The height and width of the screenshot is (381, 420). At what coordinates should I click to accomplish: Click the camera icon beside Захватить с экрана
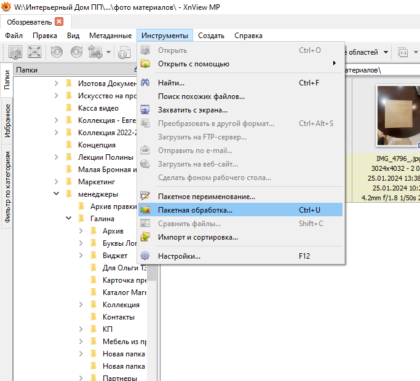(x=145, y=110)
